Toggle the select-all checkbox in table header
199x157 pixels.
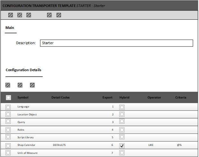click(8, 98)
